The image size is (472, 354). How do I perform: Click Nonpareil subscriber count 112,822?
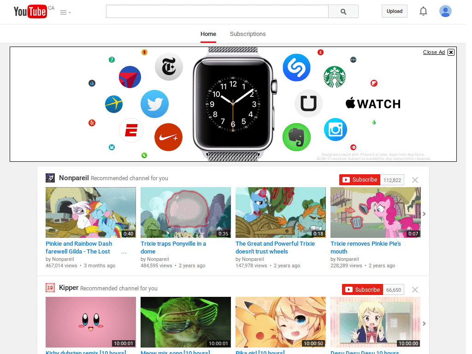click(392, 180)
